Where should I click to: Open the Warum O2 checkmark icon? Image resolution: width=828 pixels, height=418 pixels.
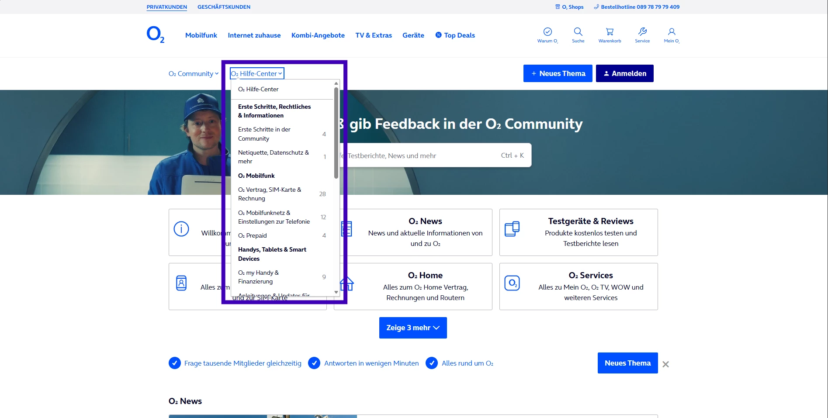point(547,31)
